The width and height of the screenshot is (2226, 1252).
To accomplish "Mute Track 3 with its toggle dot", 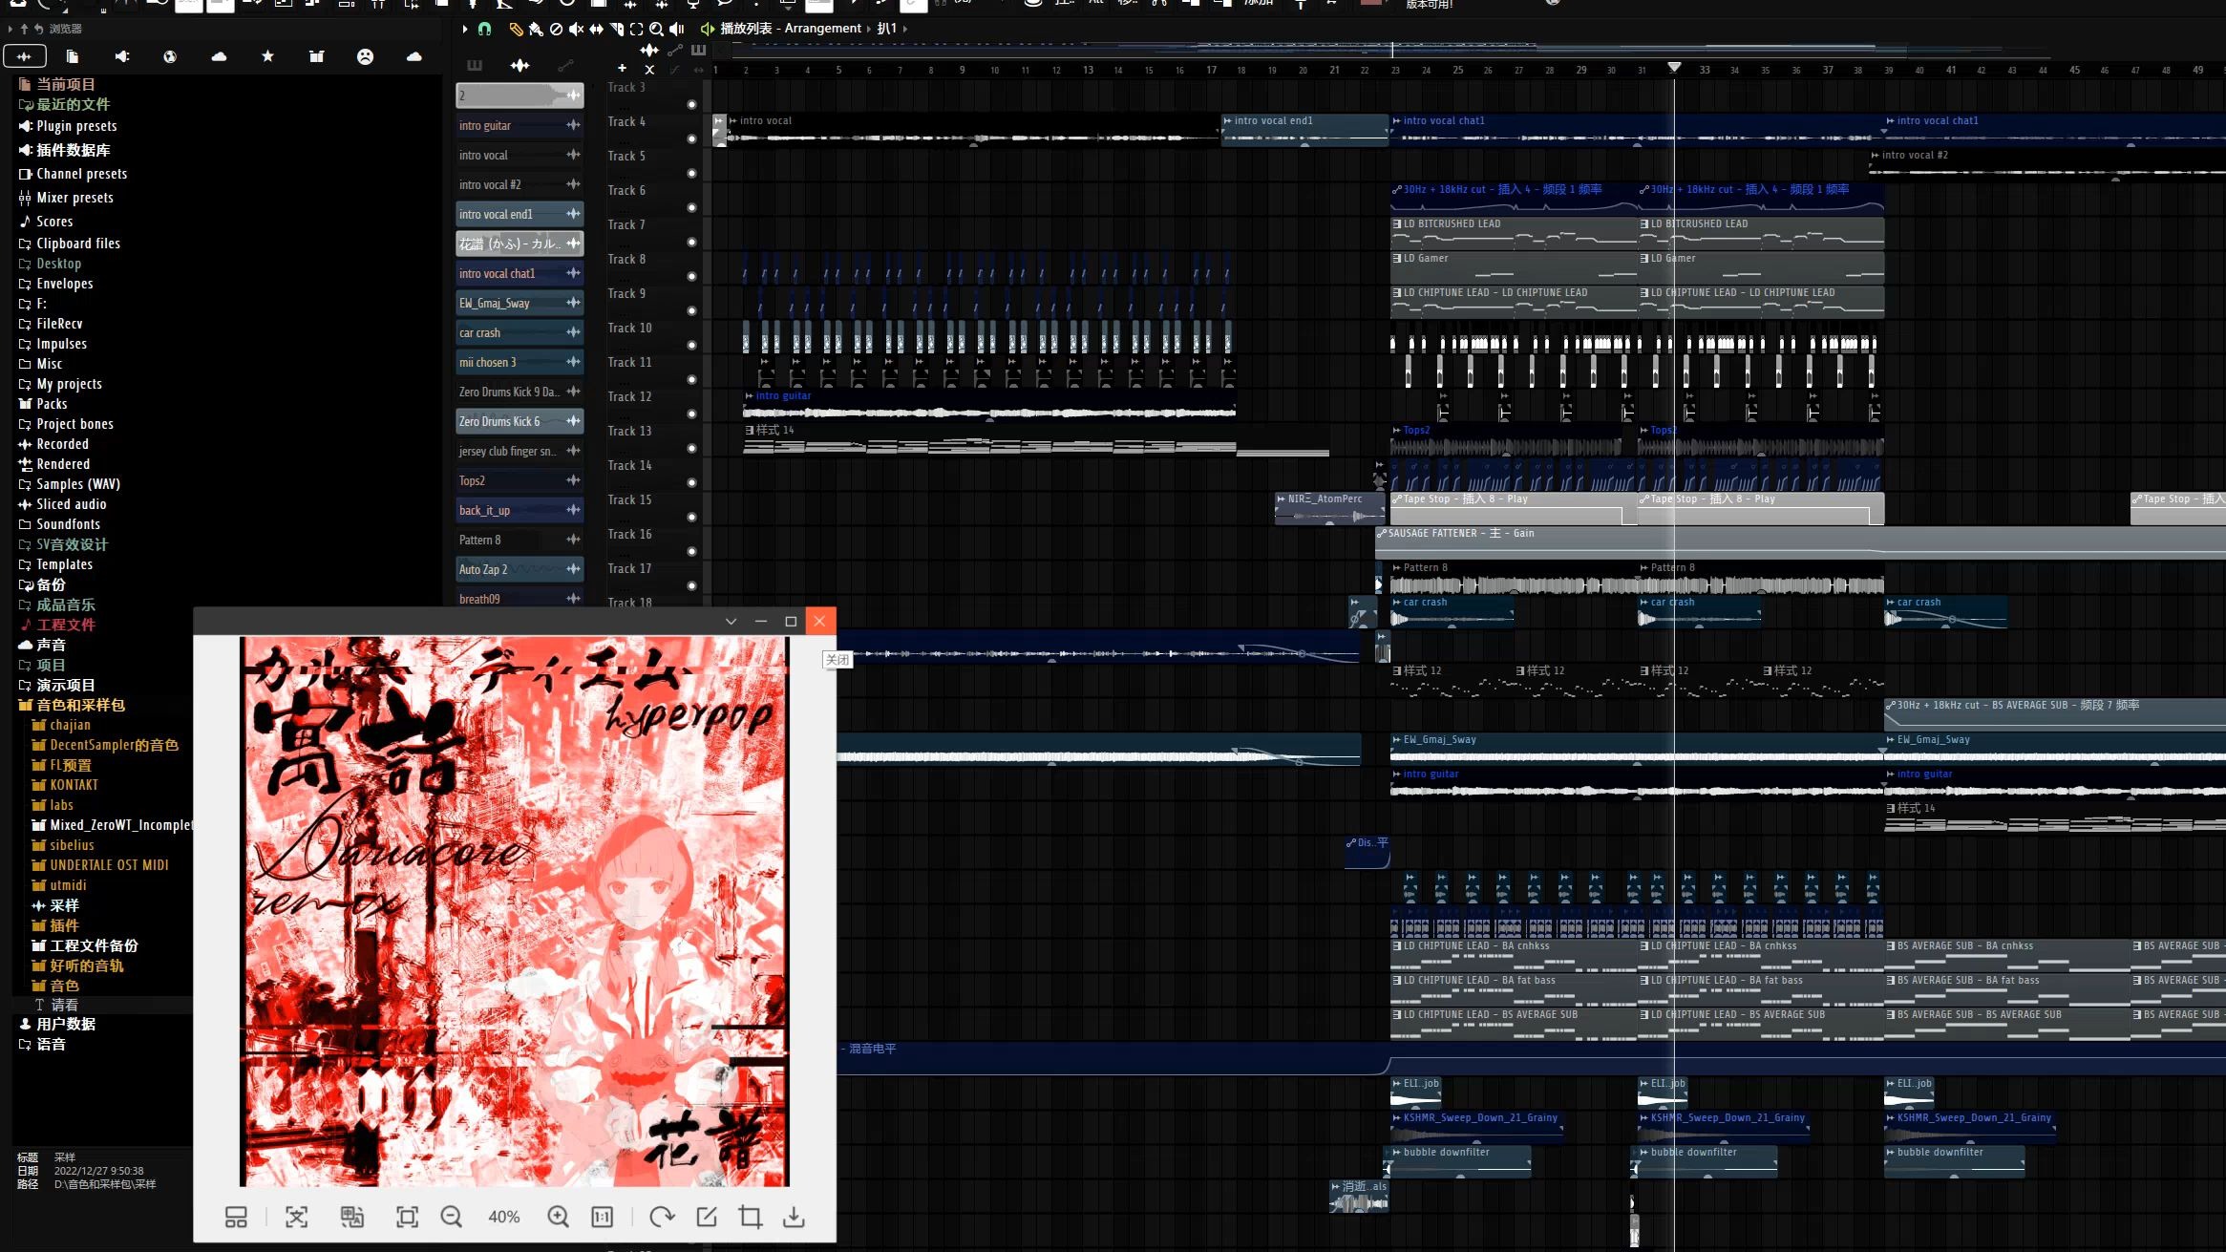I will point(692,104).
